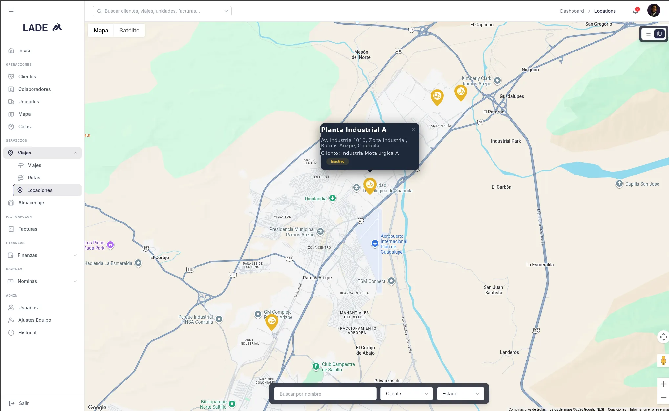Click the Clientes handshake icon
The width and height of the screenshot is (669, 411).
pyautogui.click(x=11, y=77)
